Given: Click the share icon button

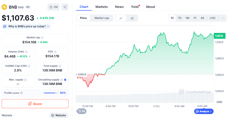Looking at the screenshot, I should (65, 7).
